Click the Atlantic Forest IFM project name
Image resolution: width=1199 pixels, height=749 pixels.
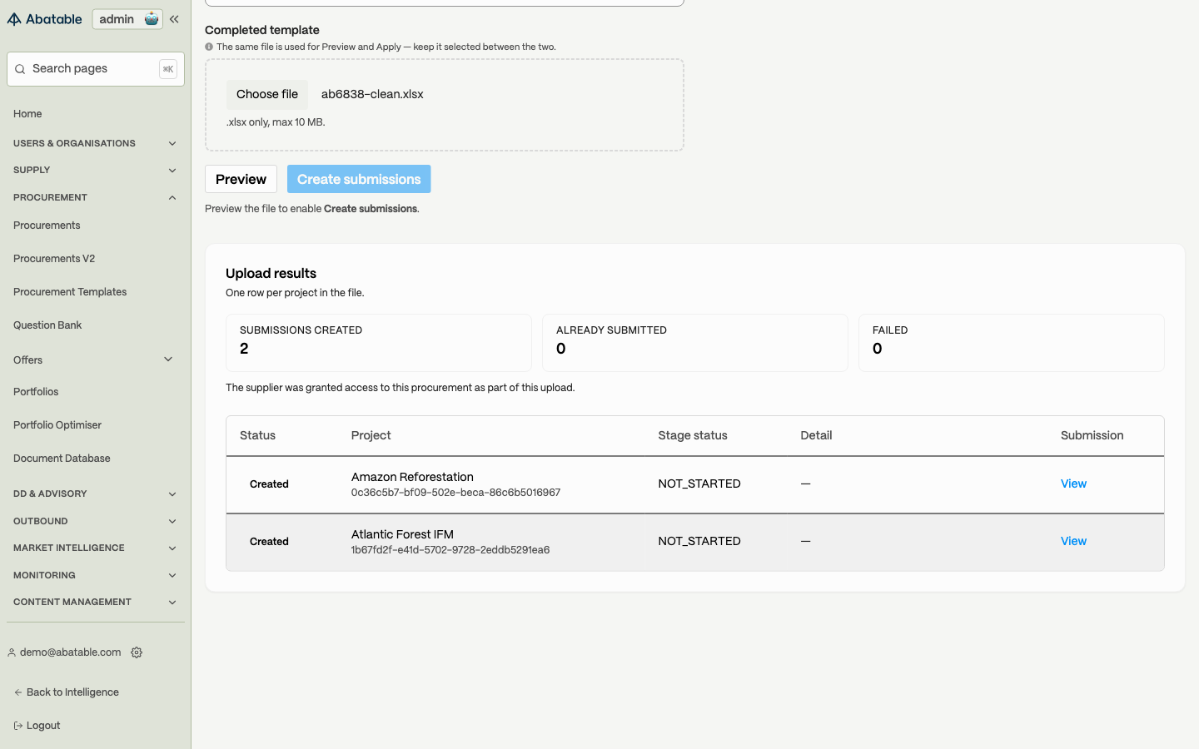(402, 534)
